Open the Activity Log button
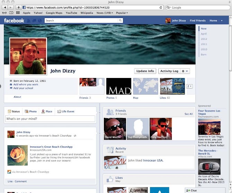This screenshot has height=193, width=232. pos(169,71)
